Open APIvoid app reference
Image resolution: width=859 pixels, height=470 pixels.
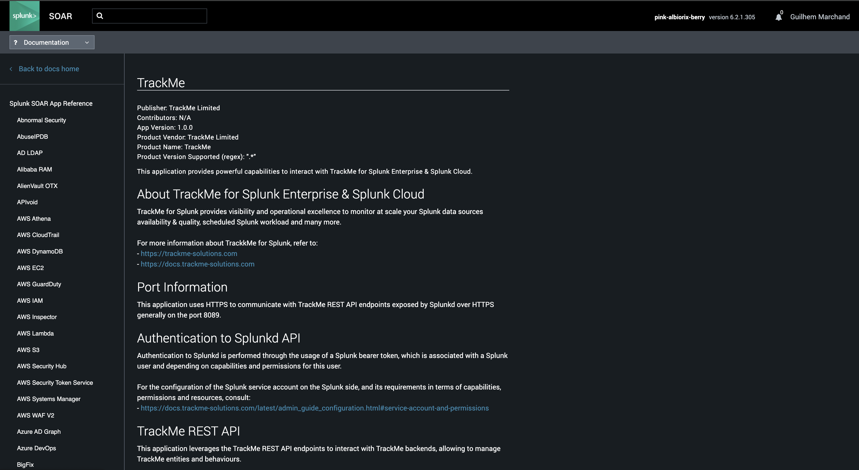tap(27, 202)
